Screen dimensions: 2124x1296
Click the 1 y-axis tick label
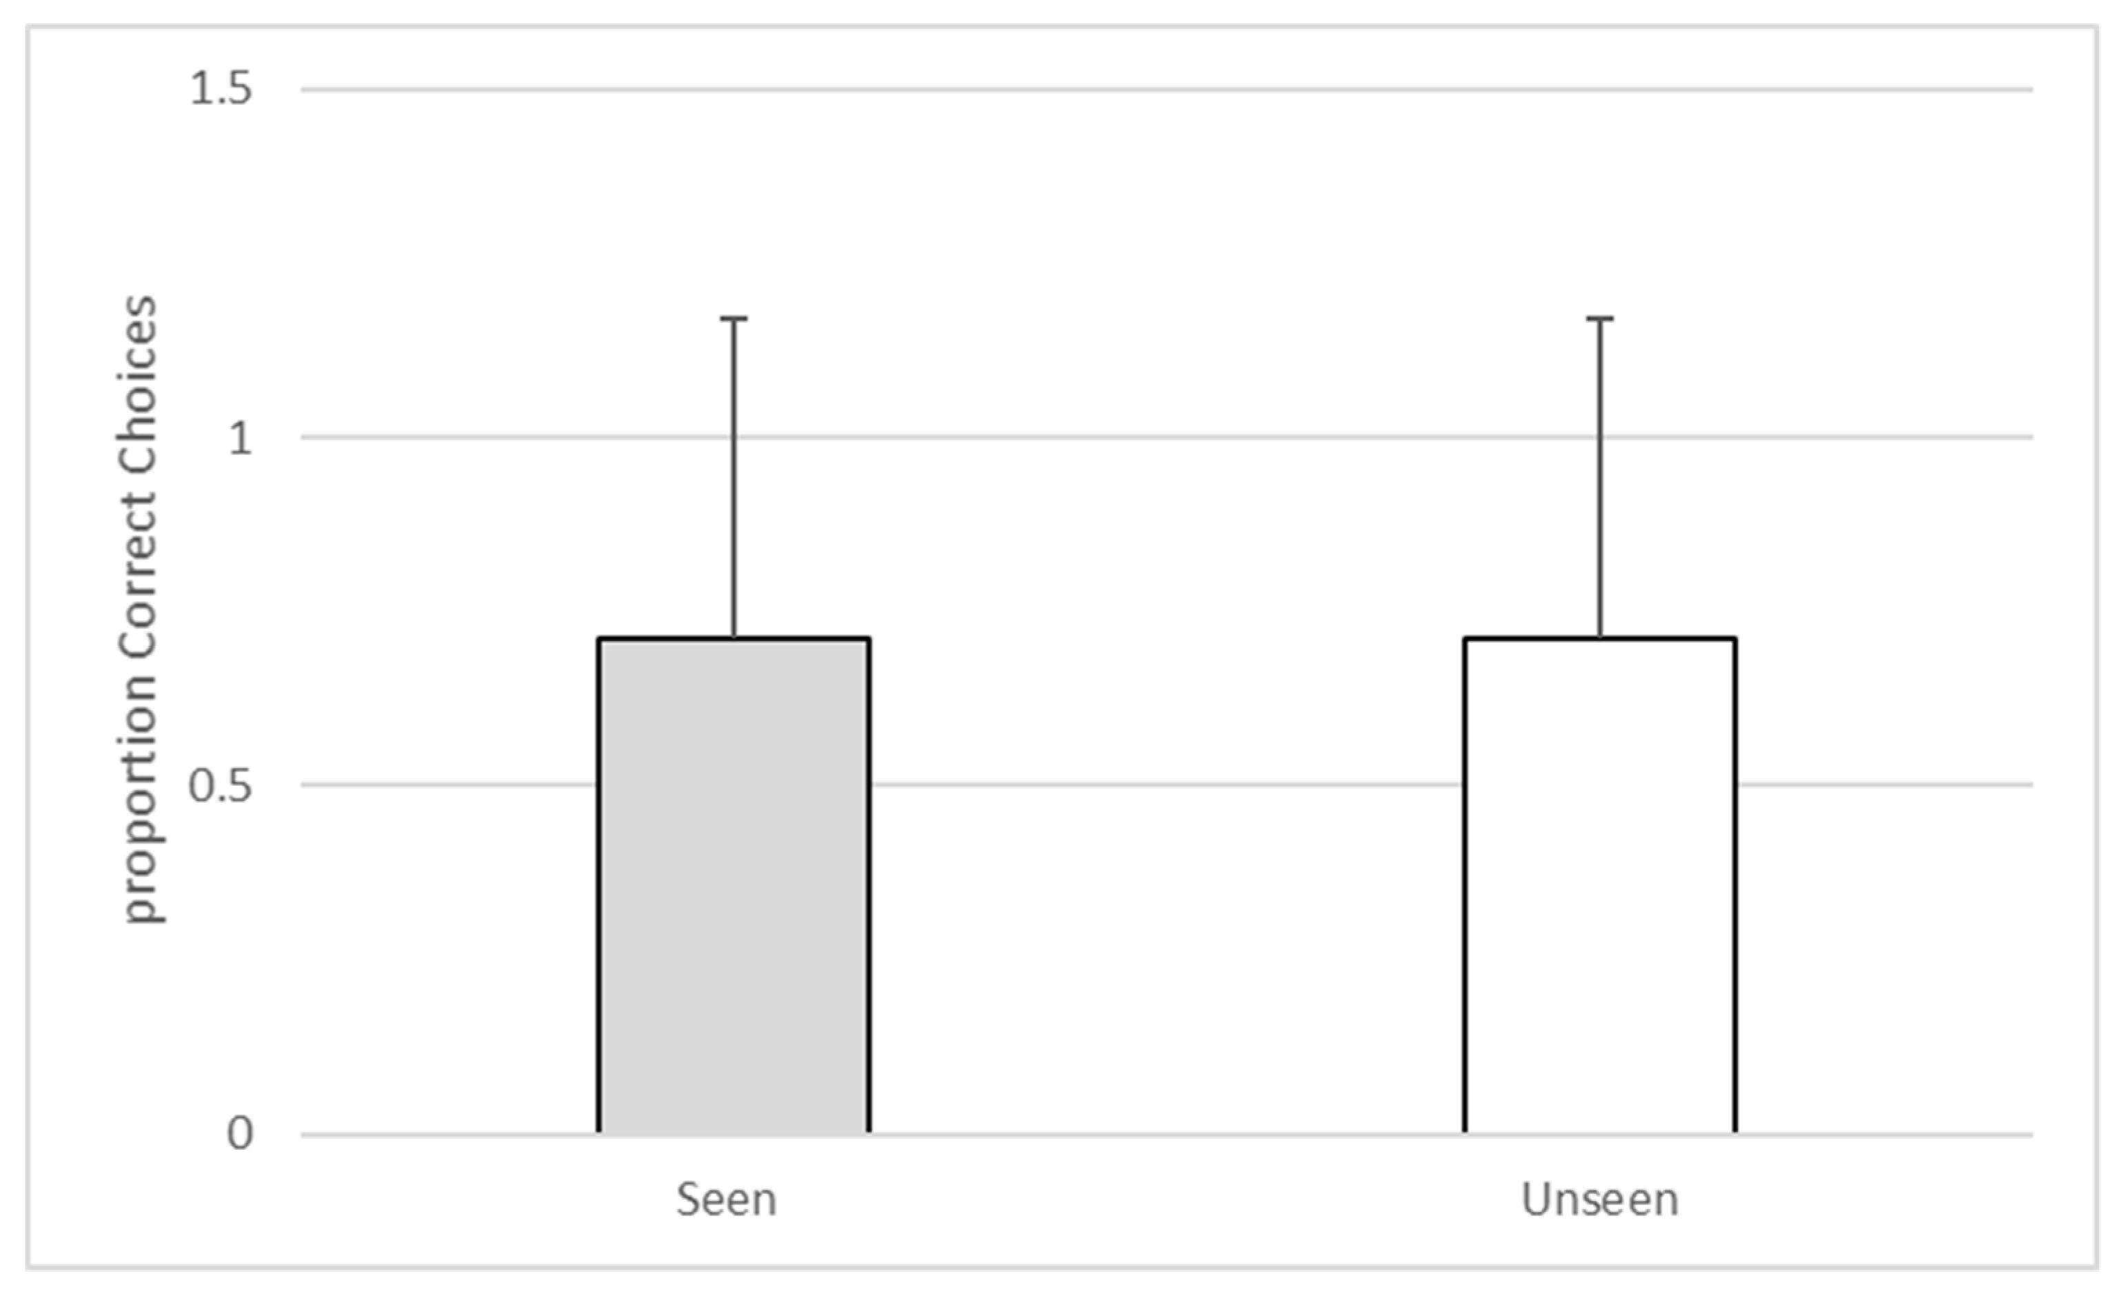tap(240, 438)
